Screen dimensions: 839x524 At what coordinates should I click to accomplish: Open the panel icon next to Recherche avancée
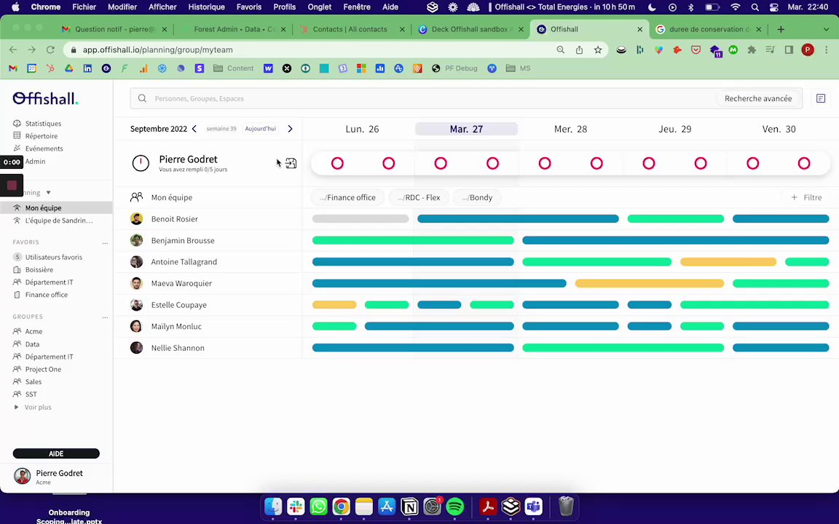[x=821, y=98]
